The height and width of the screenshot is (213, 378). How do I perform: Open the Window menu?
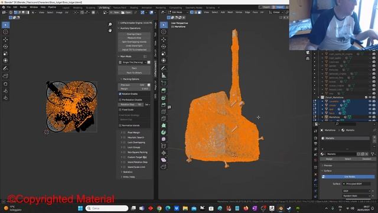34,7
